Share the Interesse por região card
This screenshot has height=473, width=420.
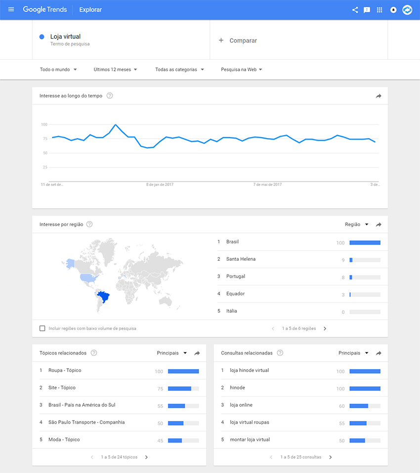pyautogui.click(x=378, y=225)
